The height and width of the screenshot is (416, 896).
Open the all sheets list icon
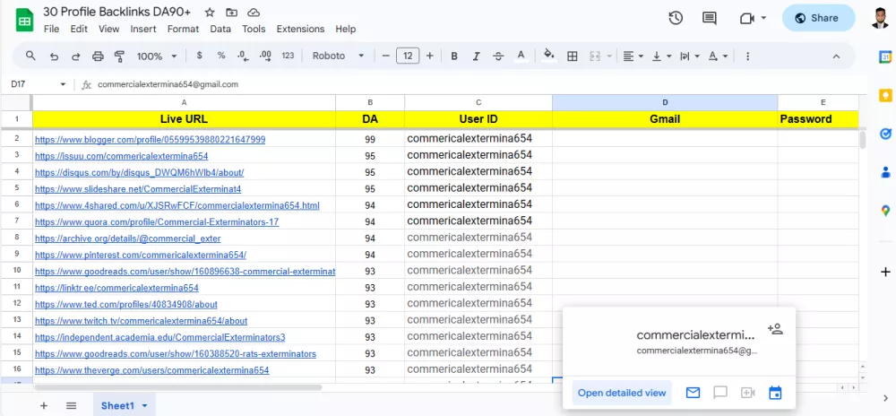[x=71, y=406]
